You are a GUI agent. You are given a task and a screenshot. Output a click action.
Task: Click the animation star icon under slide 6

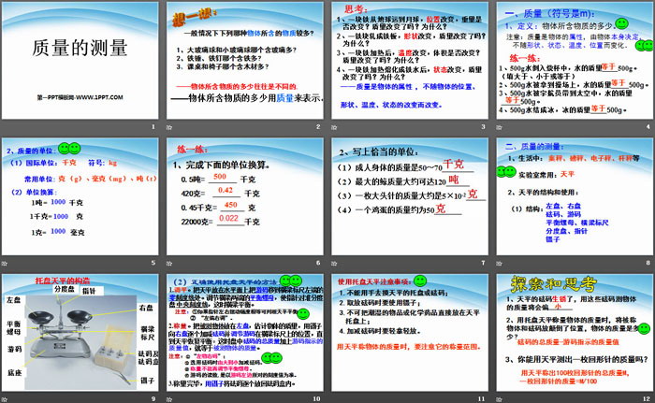point(169,263)
